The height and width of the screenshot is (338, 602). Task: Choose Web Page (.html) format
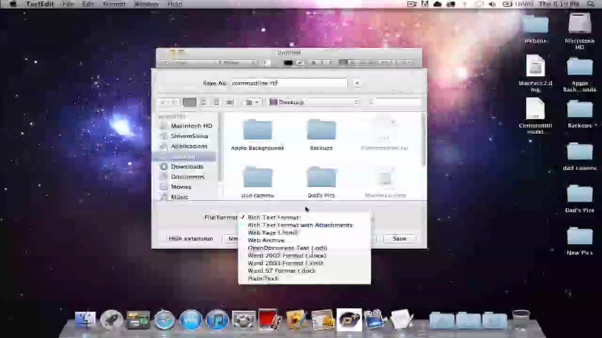click(x=304, y=232)
